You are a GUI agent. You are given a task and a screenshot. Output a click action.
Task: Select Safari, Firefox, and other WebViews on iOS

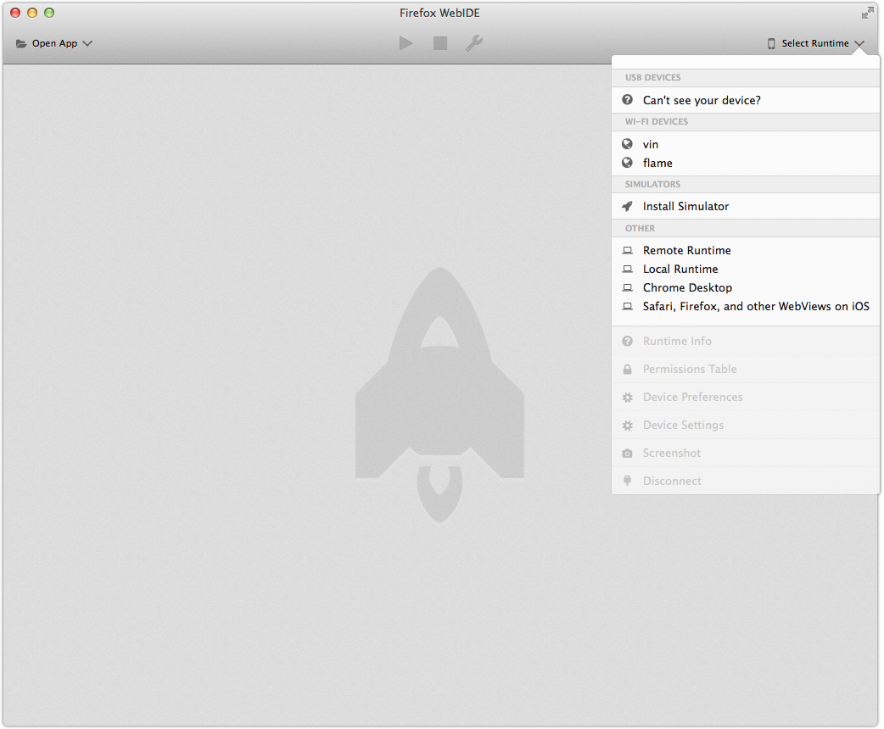point(746,306)
